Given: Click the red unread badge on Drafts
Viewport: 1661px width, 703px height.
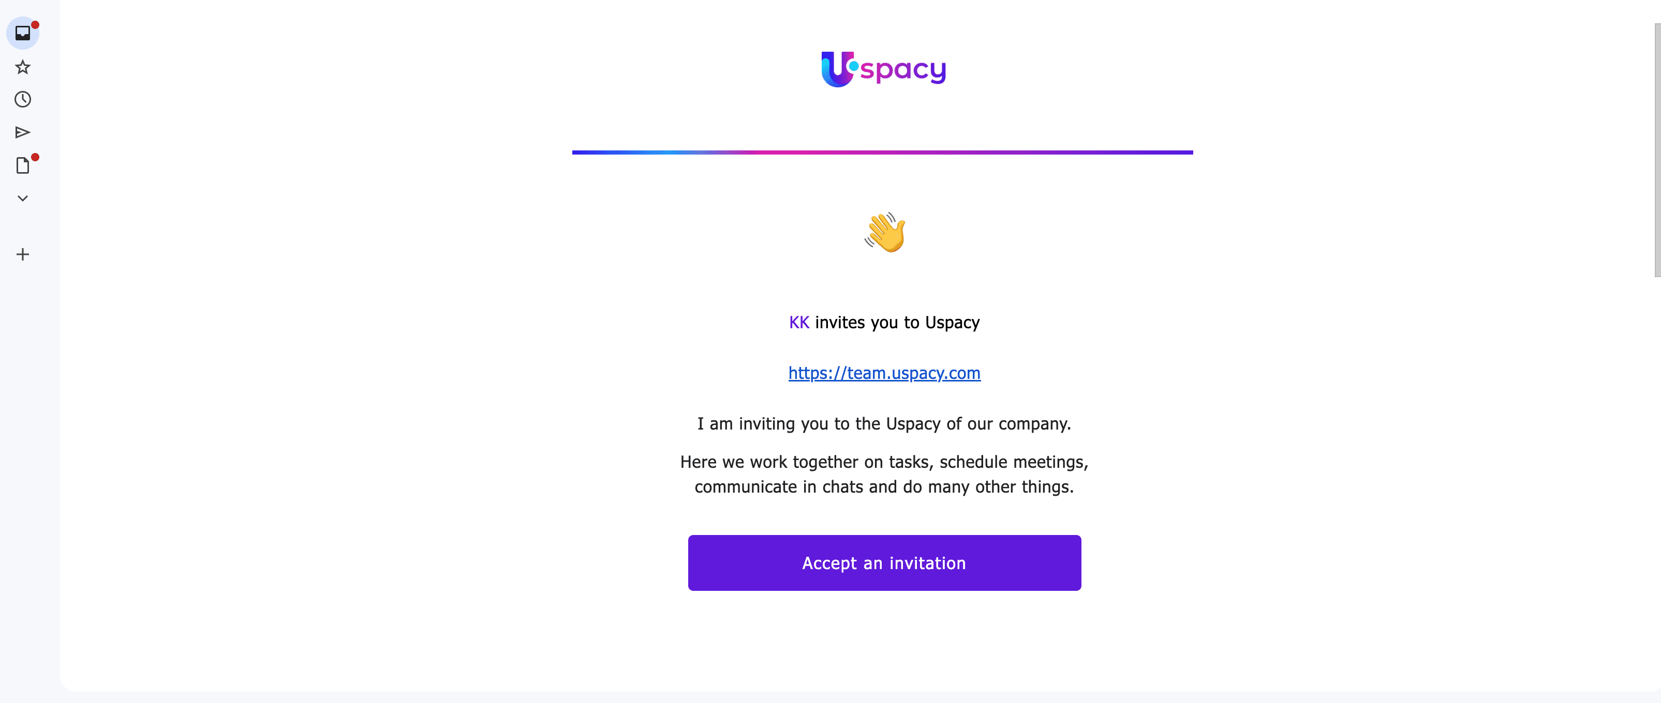Looking at the screenshot, I should click(x=35, y=157).
